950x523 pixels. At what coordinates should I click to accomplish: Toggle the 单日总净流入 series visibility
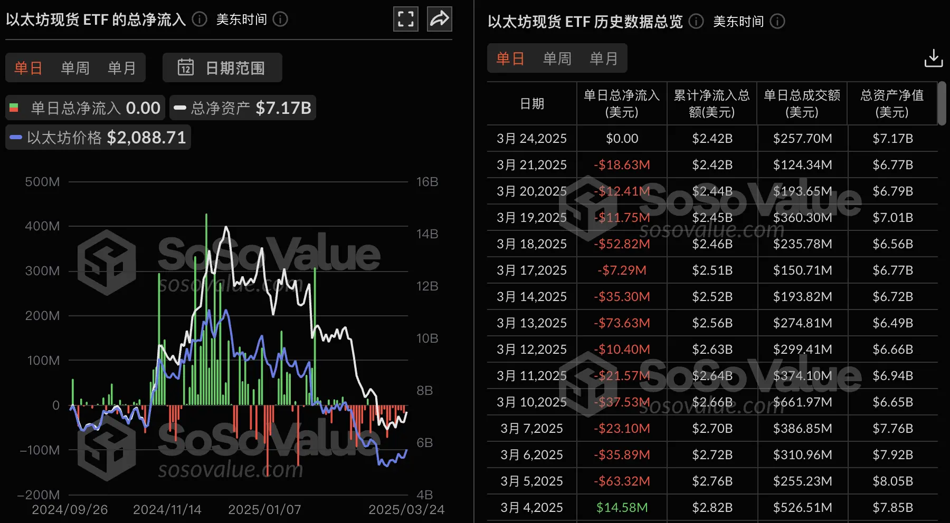tap(84, 108)
